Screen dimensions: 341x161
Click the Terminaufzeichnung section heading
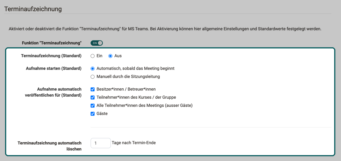33,9
